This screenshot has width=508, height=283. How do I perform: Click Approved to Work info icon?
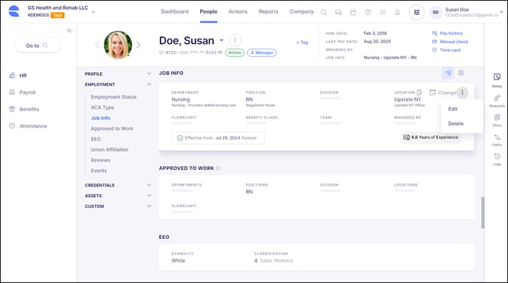218,168
